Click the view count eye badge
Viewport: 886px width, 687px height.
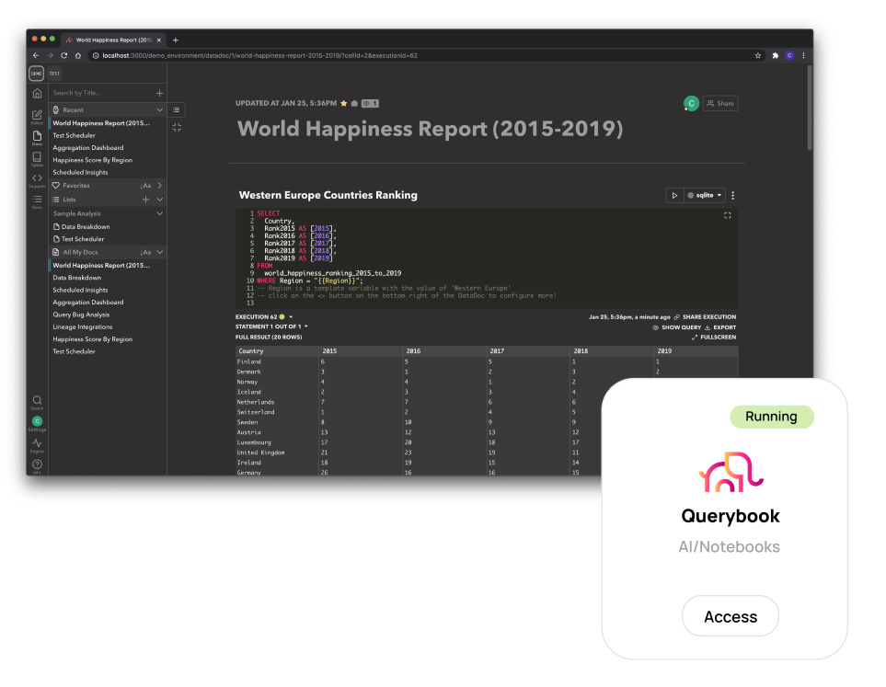[x=370, y=103]
